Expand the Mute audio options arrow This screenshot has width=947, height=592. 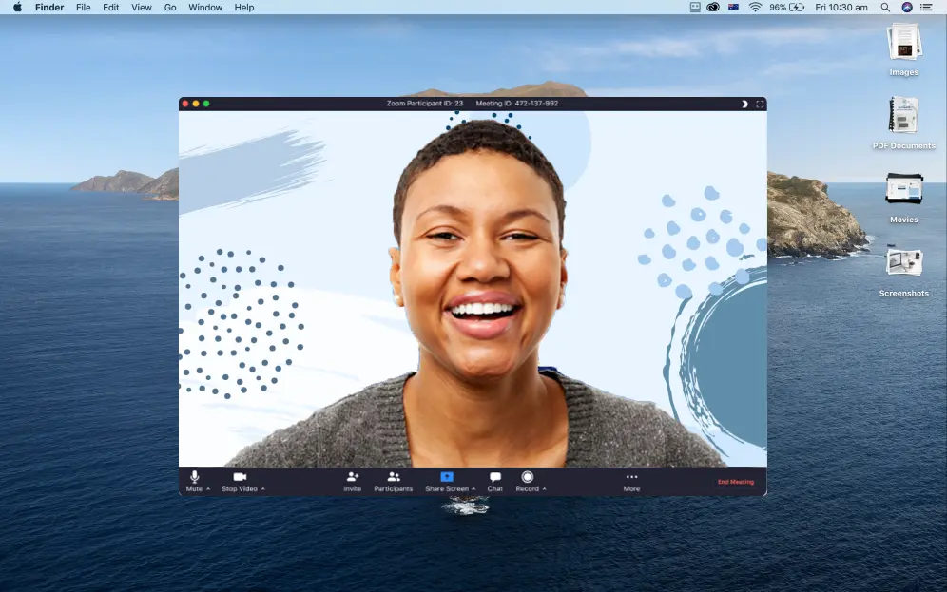click(x=208, y=489)
